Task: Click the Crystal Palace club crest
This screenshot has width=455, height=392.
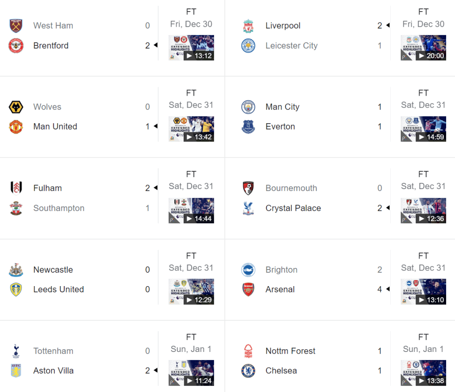Action: pyautogui.click(x=248, y=208)
